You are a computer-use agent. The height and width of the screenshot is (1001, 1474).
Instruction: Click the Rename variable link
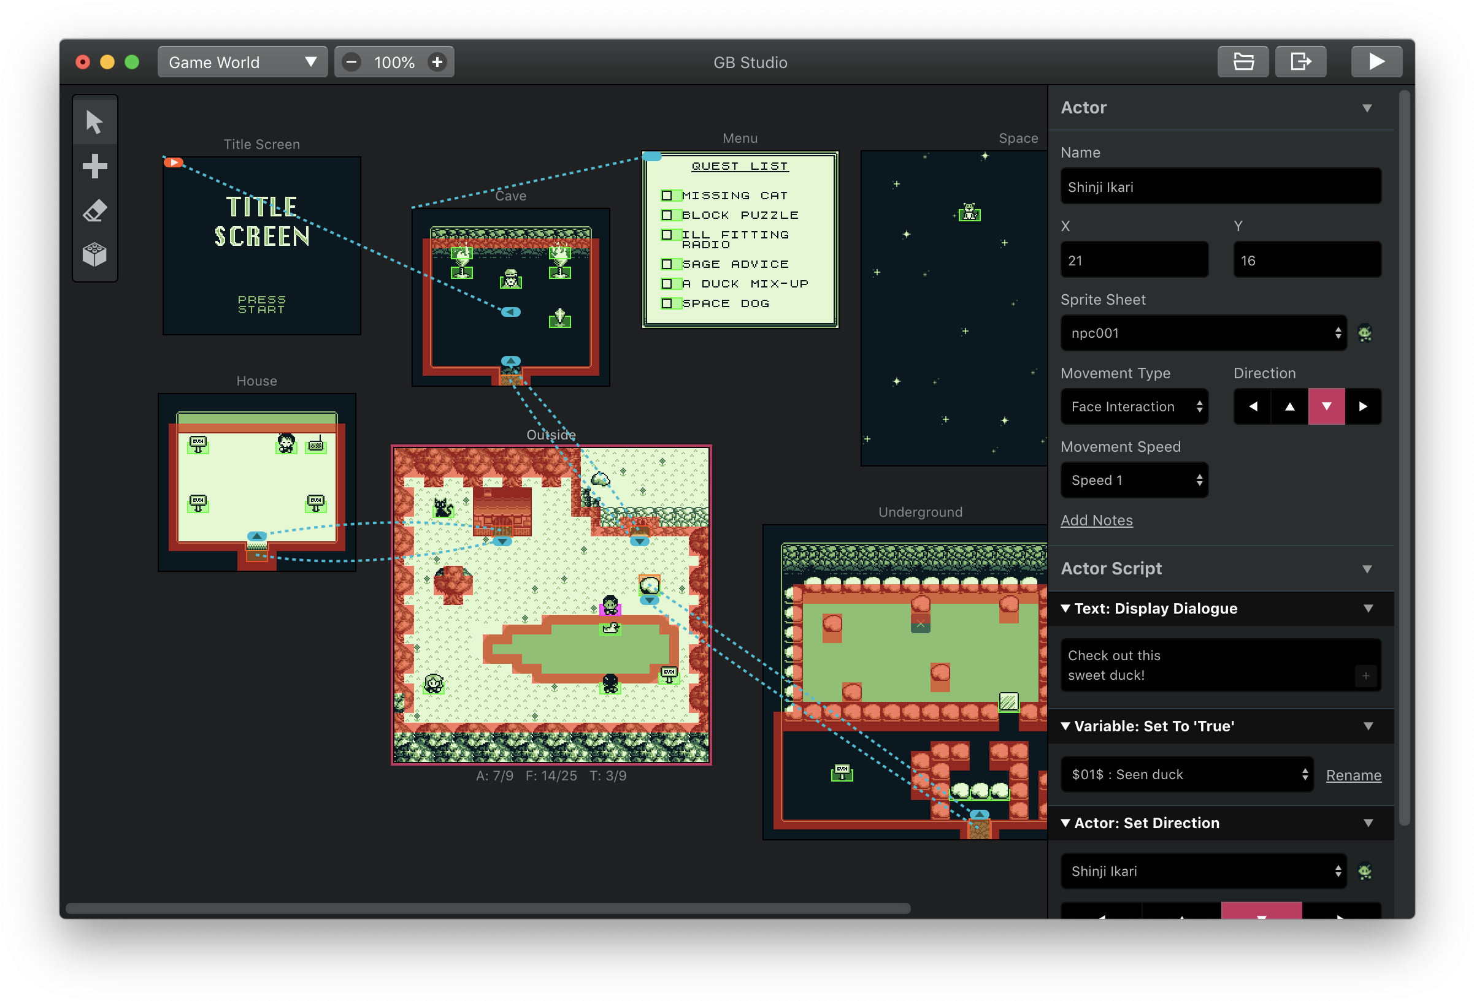click(1353, 775)
